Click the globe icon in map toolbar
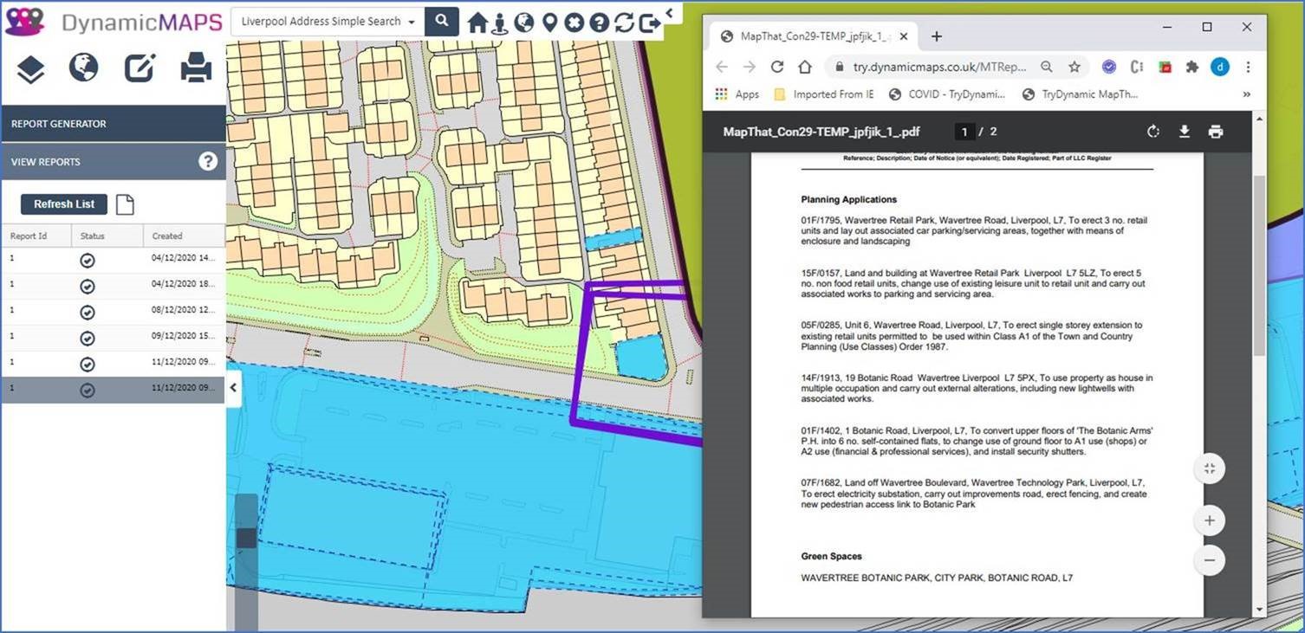This screenshot has width=1305, height=633. coord(523,23)
